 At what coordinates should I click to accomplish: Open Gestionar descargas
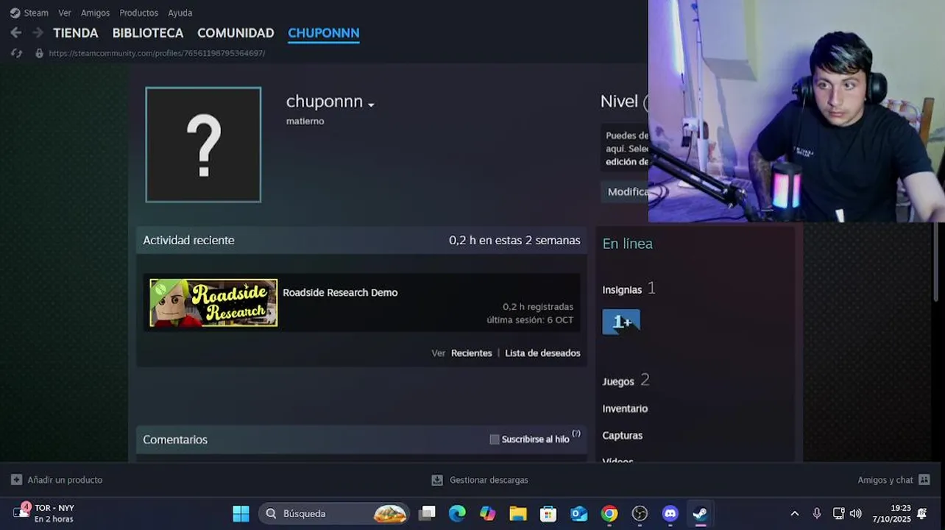pyautogui.click(x=489, y=480)
